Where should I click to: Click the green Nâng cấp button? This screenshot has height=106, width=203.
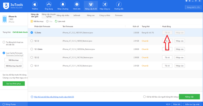pyautogui.click(x=189, y=97)
